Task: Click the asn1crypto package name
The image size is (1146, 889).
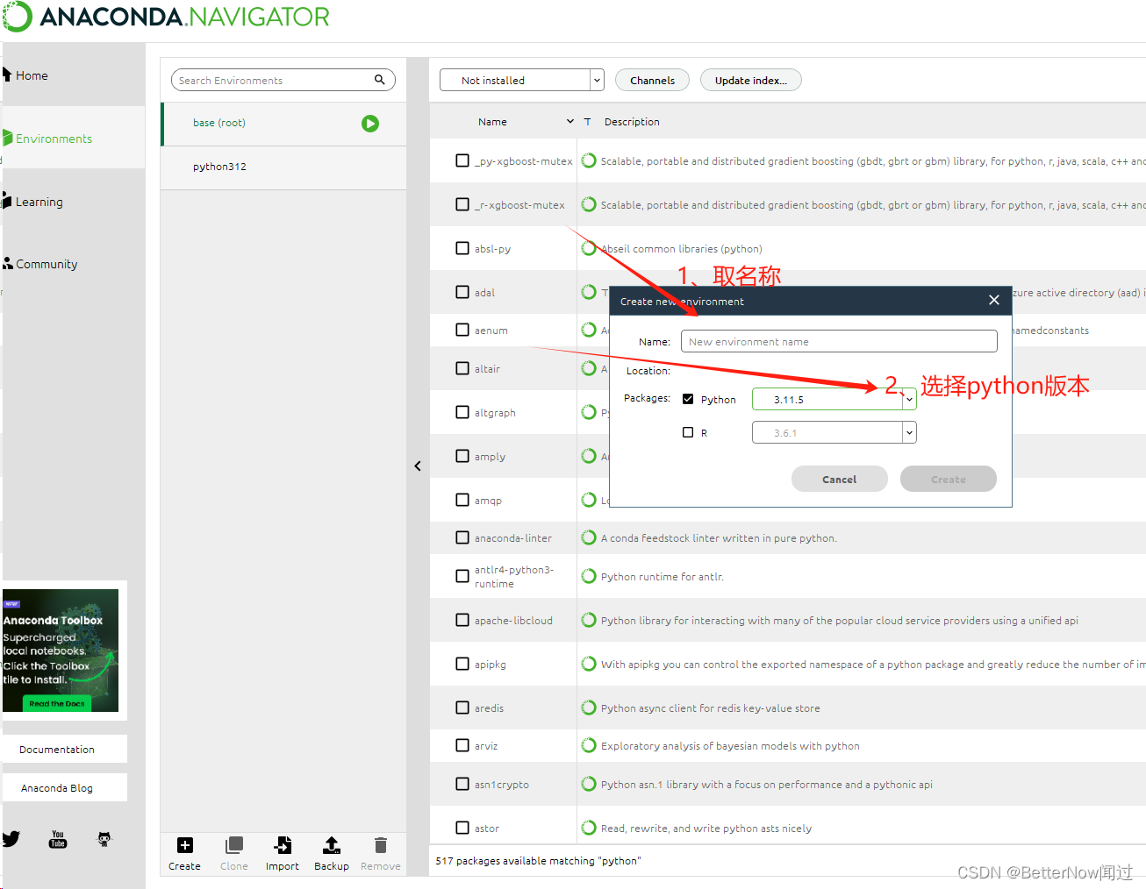Action: coord(502,785)
